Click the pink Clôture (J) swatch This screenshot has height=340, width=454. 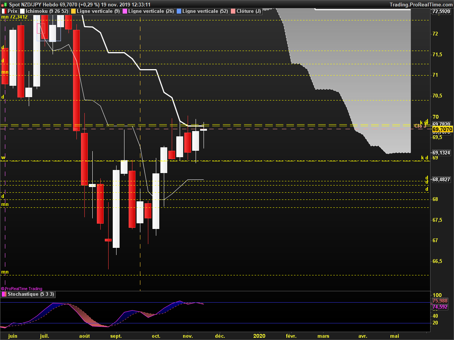(x=233, y=11)
